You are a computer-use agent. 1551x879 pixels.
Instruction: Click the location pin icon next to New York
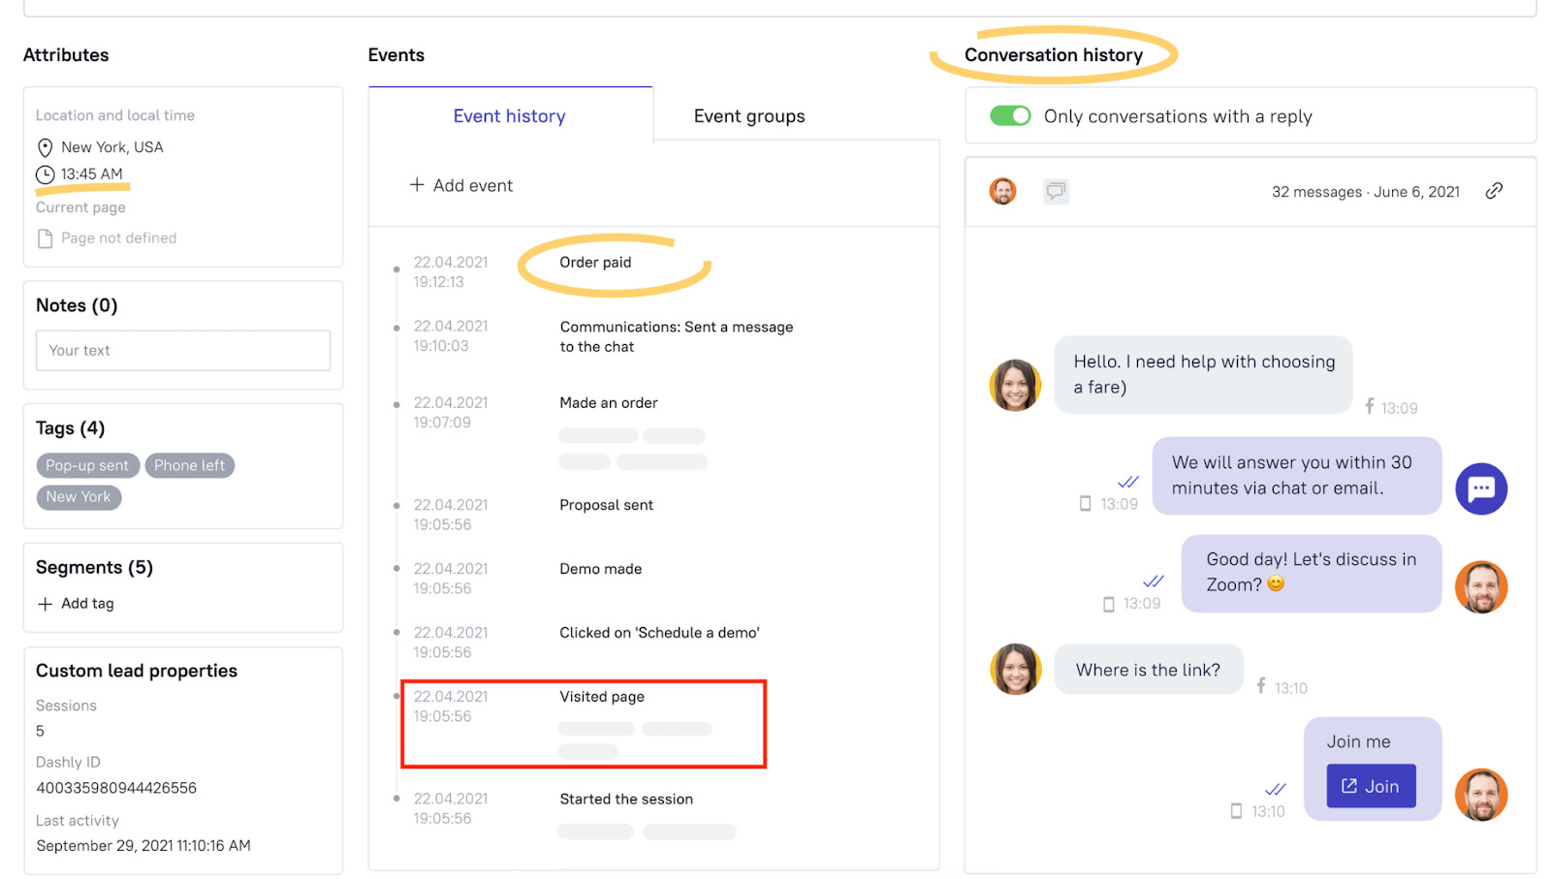coord(44,147)
